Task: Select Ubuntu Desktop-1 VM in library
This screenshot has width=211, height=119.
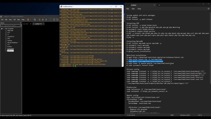Action: coord(13,43)
